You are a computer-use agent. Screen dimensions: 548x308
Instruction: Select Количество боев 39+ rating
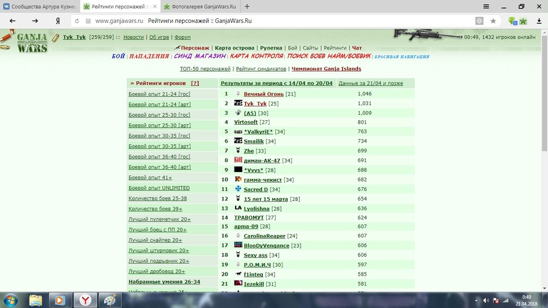click(155, 209)
